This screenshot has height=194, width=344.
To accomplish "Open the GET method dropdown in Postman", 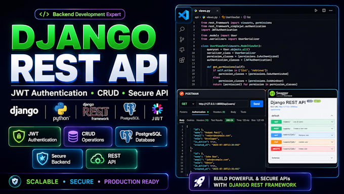I will pyautogui.click(x=188, y=104).
